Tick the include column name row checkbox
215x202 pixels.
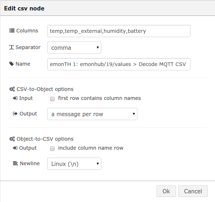[x=52, y=149]
